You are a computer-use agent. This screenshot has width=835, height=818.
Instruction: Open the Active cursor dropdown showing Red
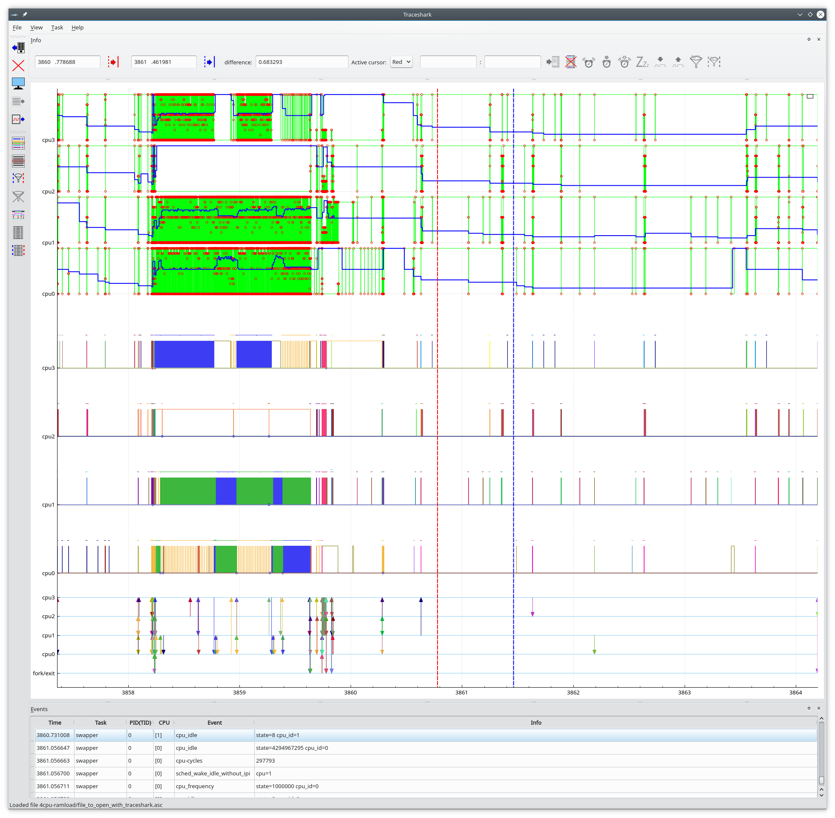(x=401, y=62)
